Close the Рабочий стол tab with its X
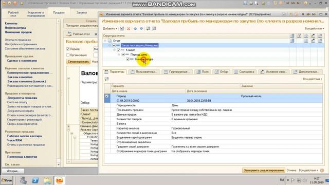The width and height of the screenshot is (329, 185). click(x=96, y=34)
